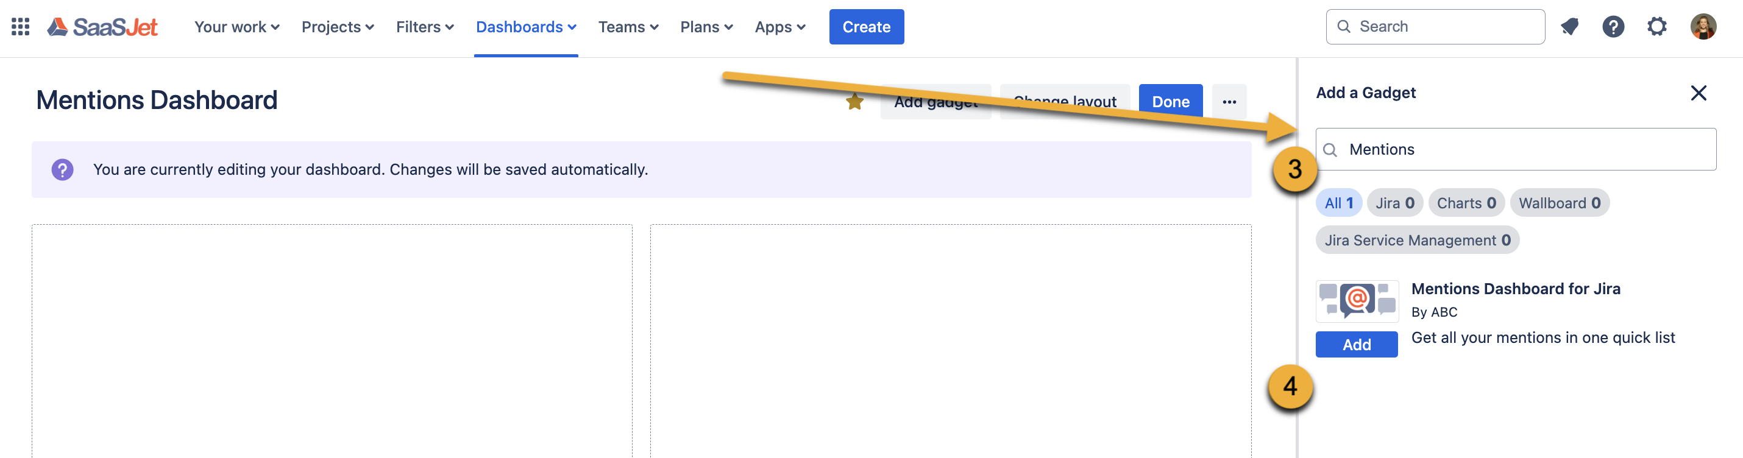Click the gadget search field
The image size is (1743, 458).
(x=1516, y=149)
